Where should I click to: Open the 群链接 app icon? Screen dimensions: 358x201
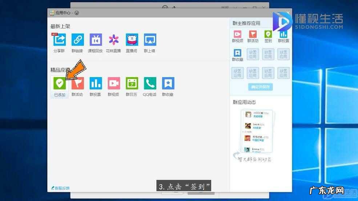click(77, 40)
